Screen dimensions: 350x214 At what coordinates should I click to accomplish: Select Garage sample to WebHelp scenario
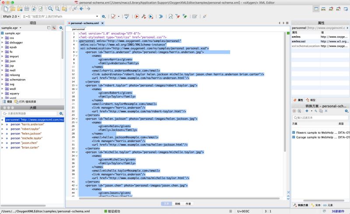click(321, 137)
